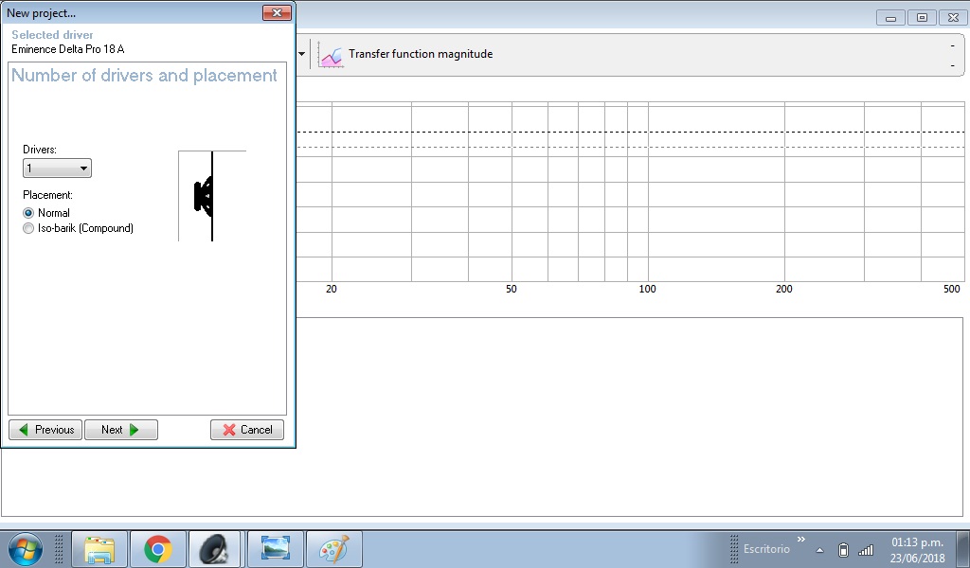Expand the Escritorio toolbar chevron

[x=801, y=539]
